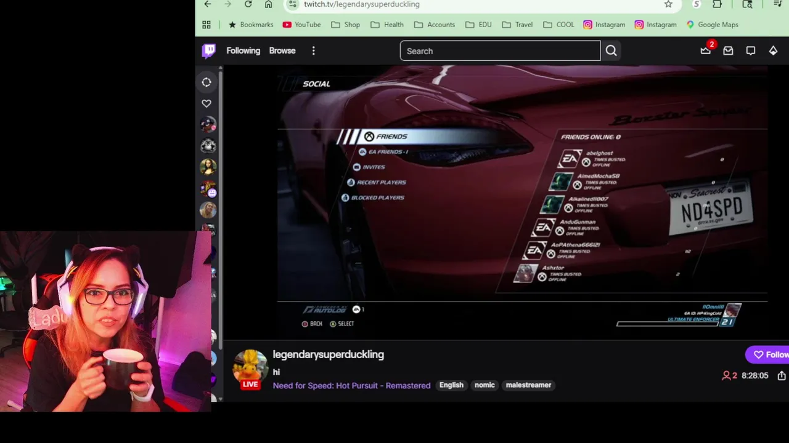Open Prime loot crown icon with badge

(706, 50)
